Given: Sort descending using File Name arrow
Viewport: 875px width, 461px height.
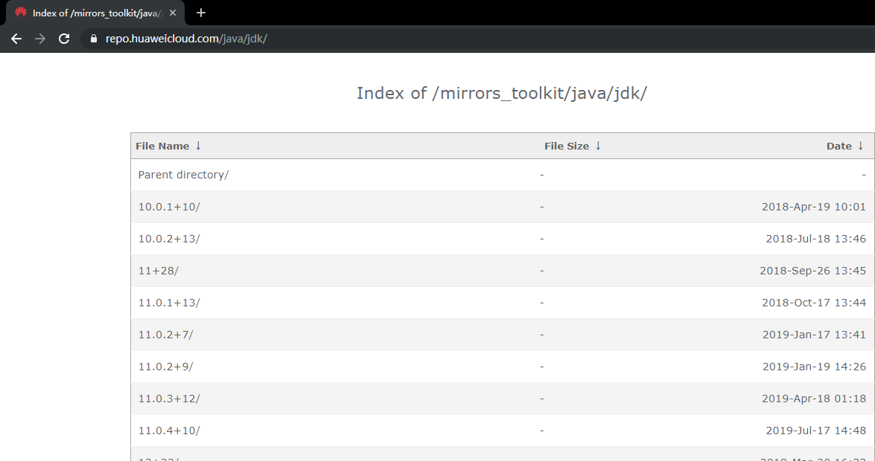Looking at the screenshot, I should [198, 146].
